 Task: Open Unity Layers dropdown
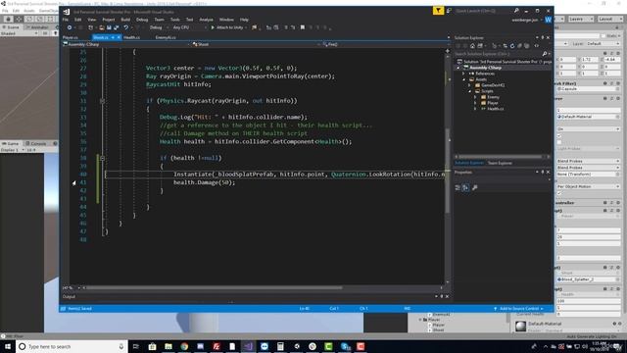coord(581,19)
